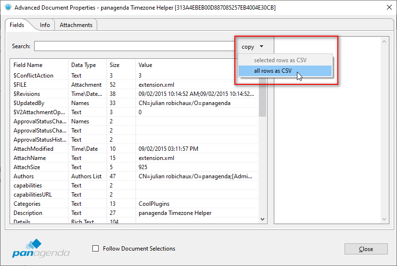Screen dimensions: 397x266
Task: Select the ApprovalStatusHist... field row
Action: tap(134, 139)
